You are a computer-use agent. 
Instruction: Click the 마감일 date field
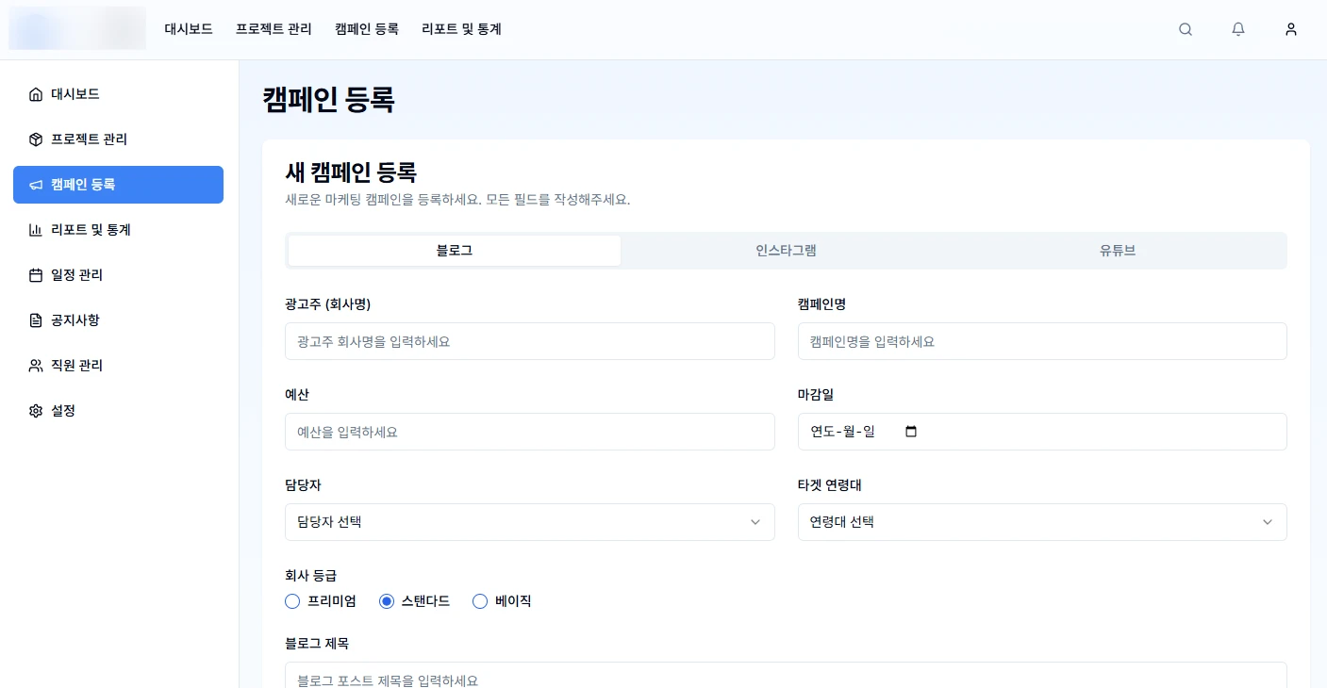tap(1042, 432)
